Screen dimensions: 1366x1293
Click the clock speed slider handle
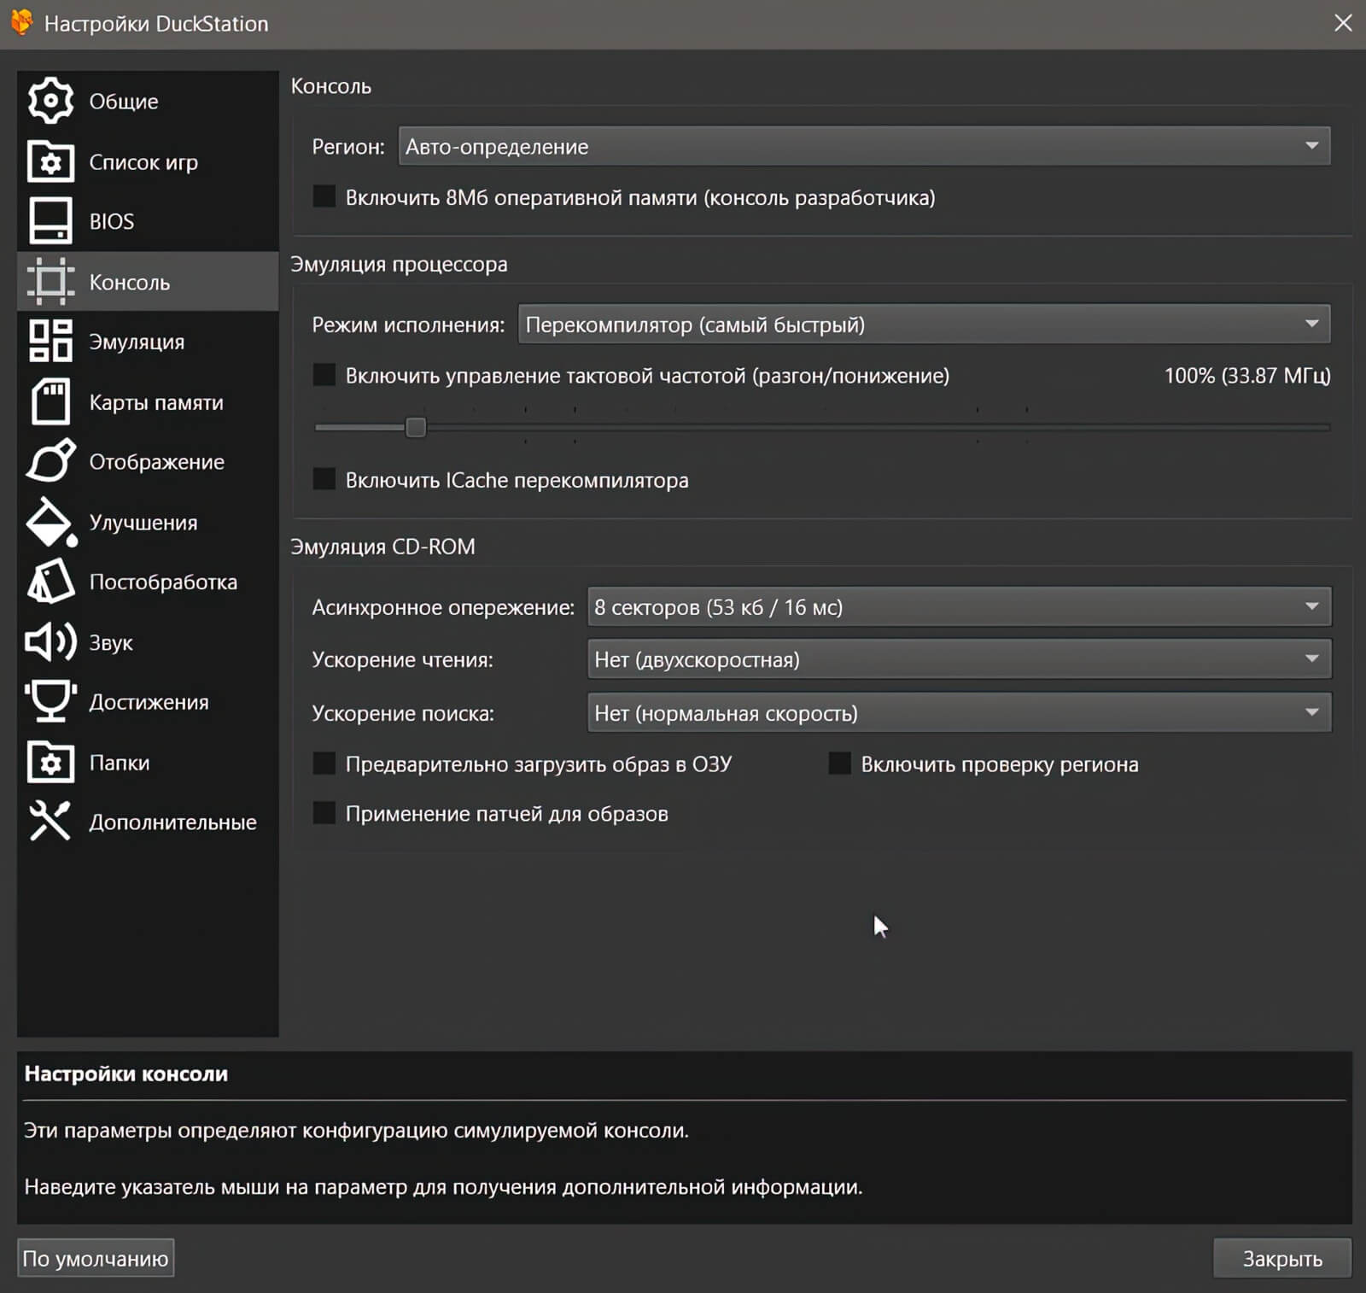[416, 427]
